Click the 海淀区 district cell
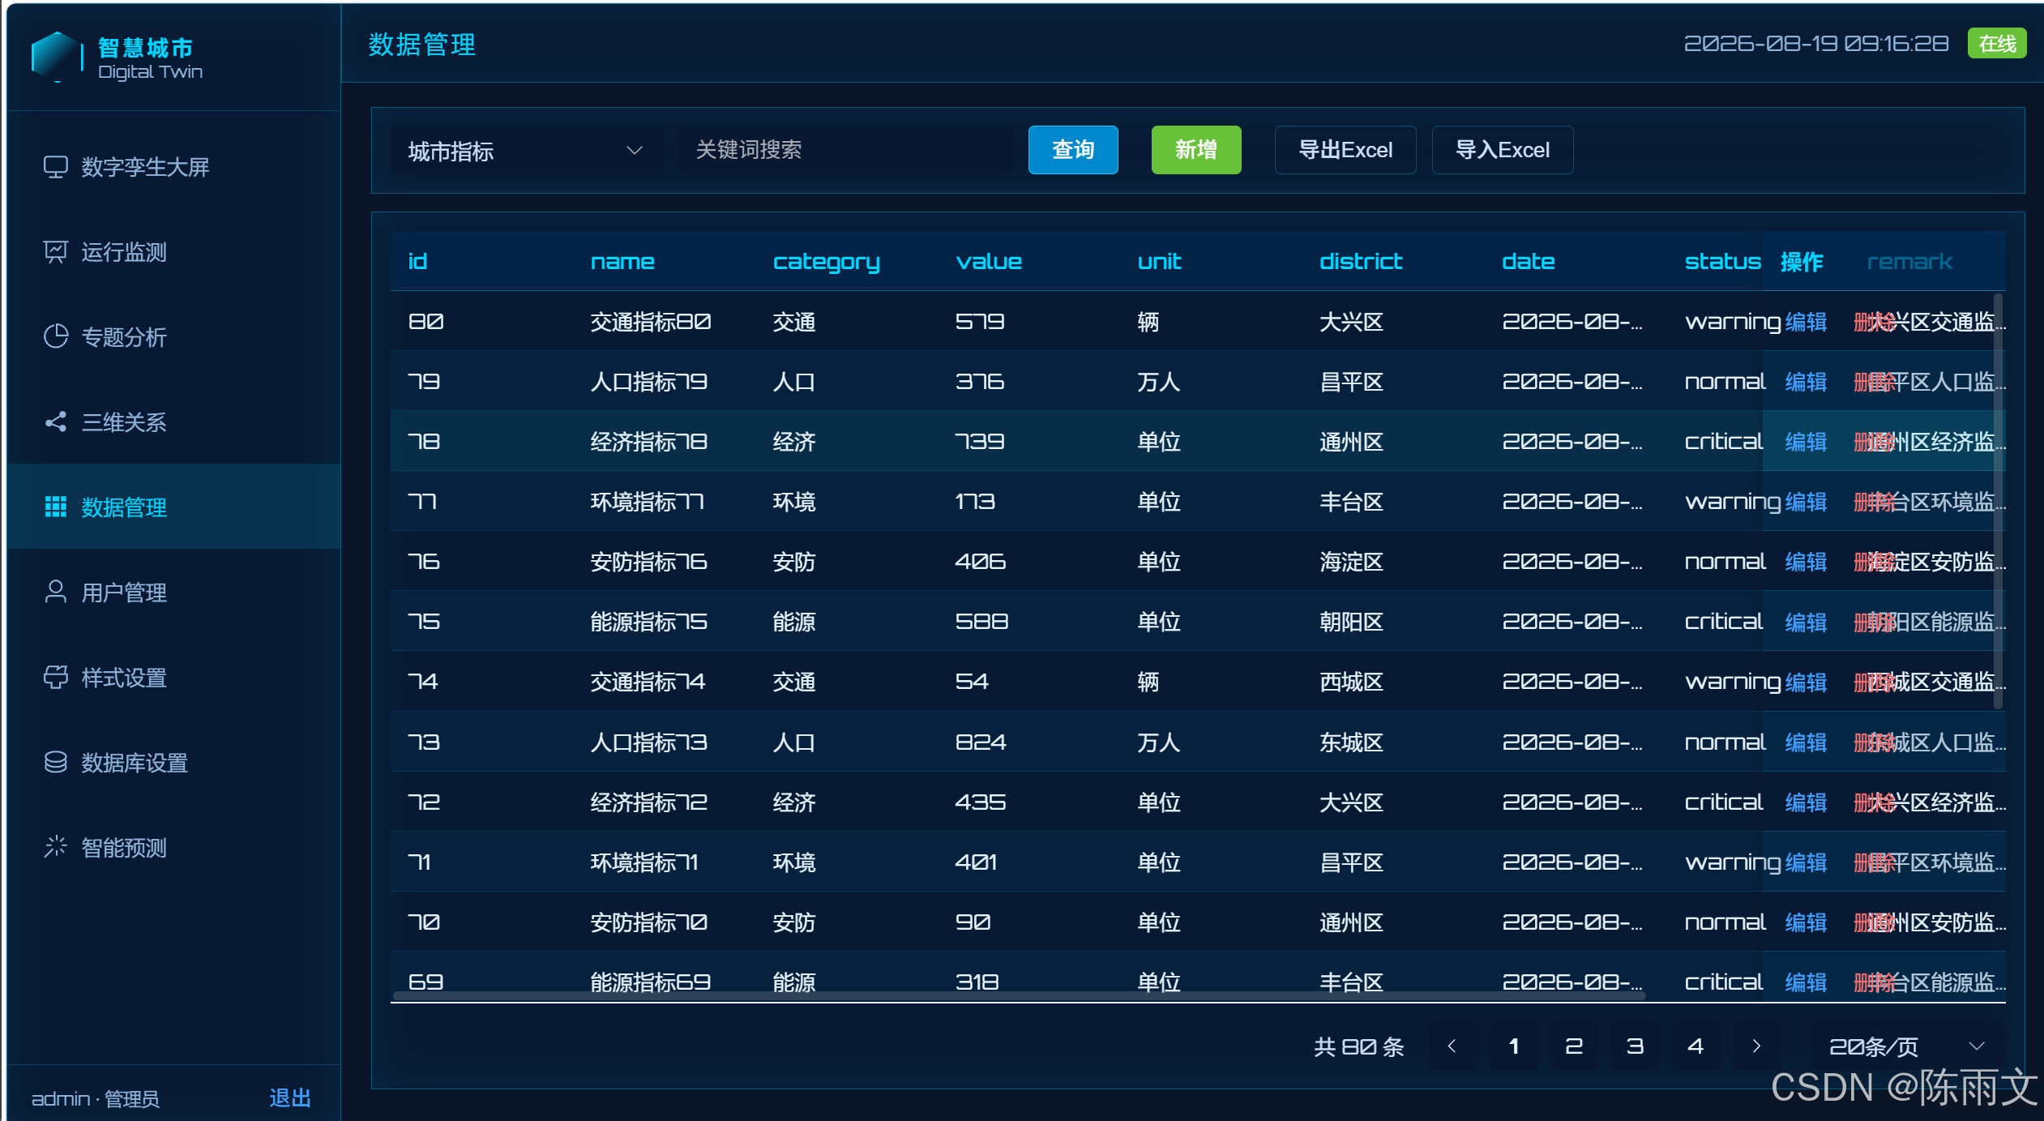The image size is (2044, 1121). [x=1351, y=562]
